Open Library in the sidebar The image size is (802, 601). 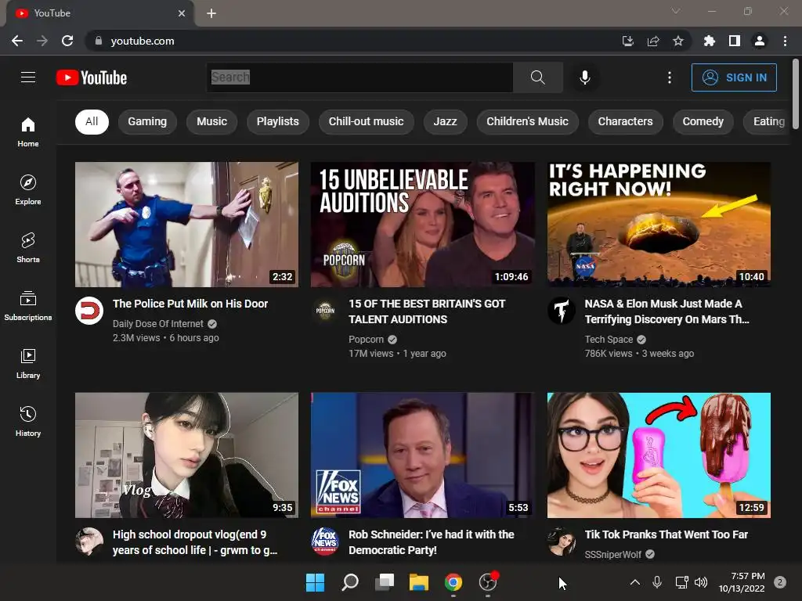point(28,363)
